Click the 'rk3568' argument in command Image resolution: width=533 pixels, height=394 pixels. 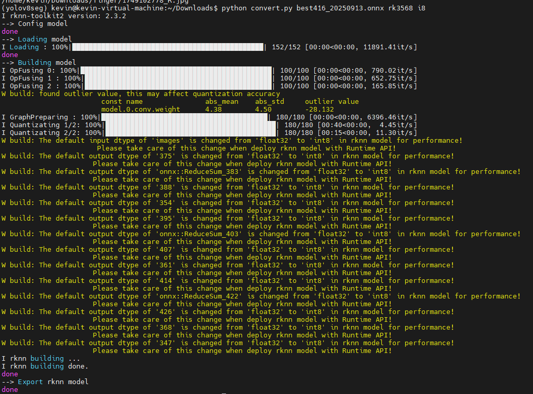click(401, 8)
